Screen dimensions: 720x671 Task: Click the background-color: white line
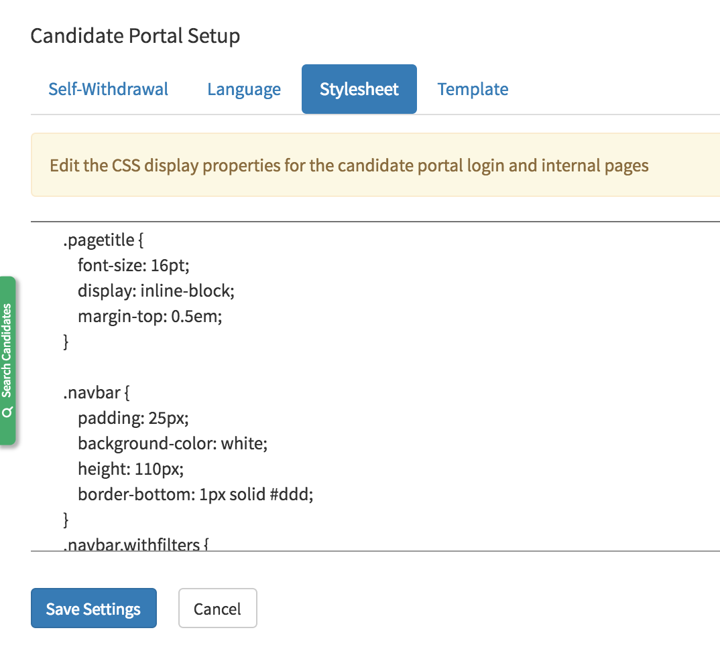point(172,443)
